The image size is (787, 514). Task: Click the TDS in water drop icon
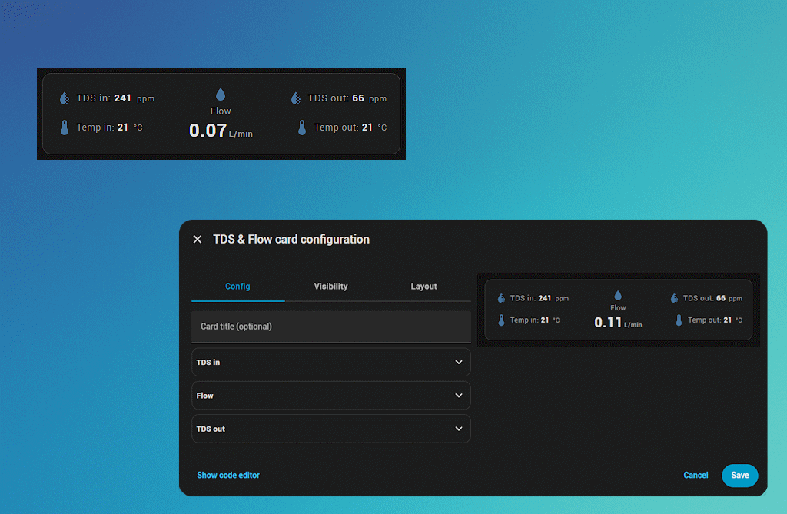click(64, 98)
